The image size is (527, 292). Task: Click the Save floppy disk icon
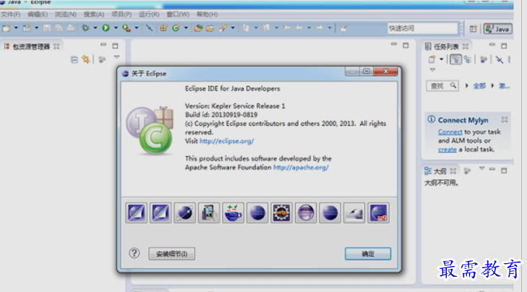tap(47, 28)
